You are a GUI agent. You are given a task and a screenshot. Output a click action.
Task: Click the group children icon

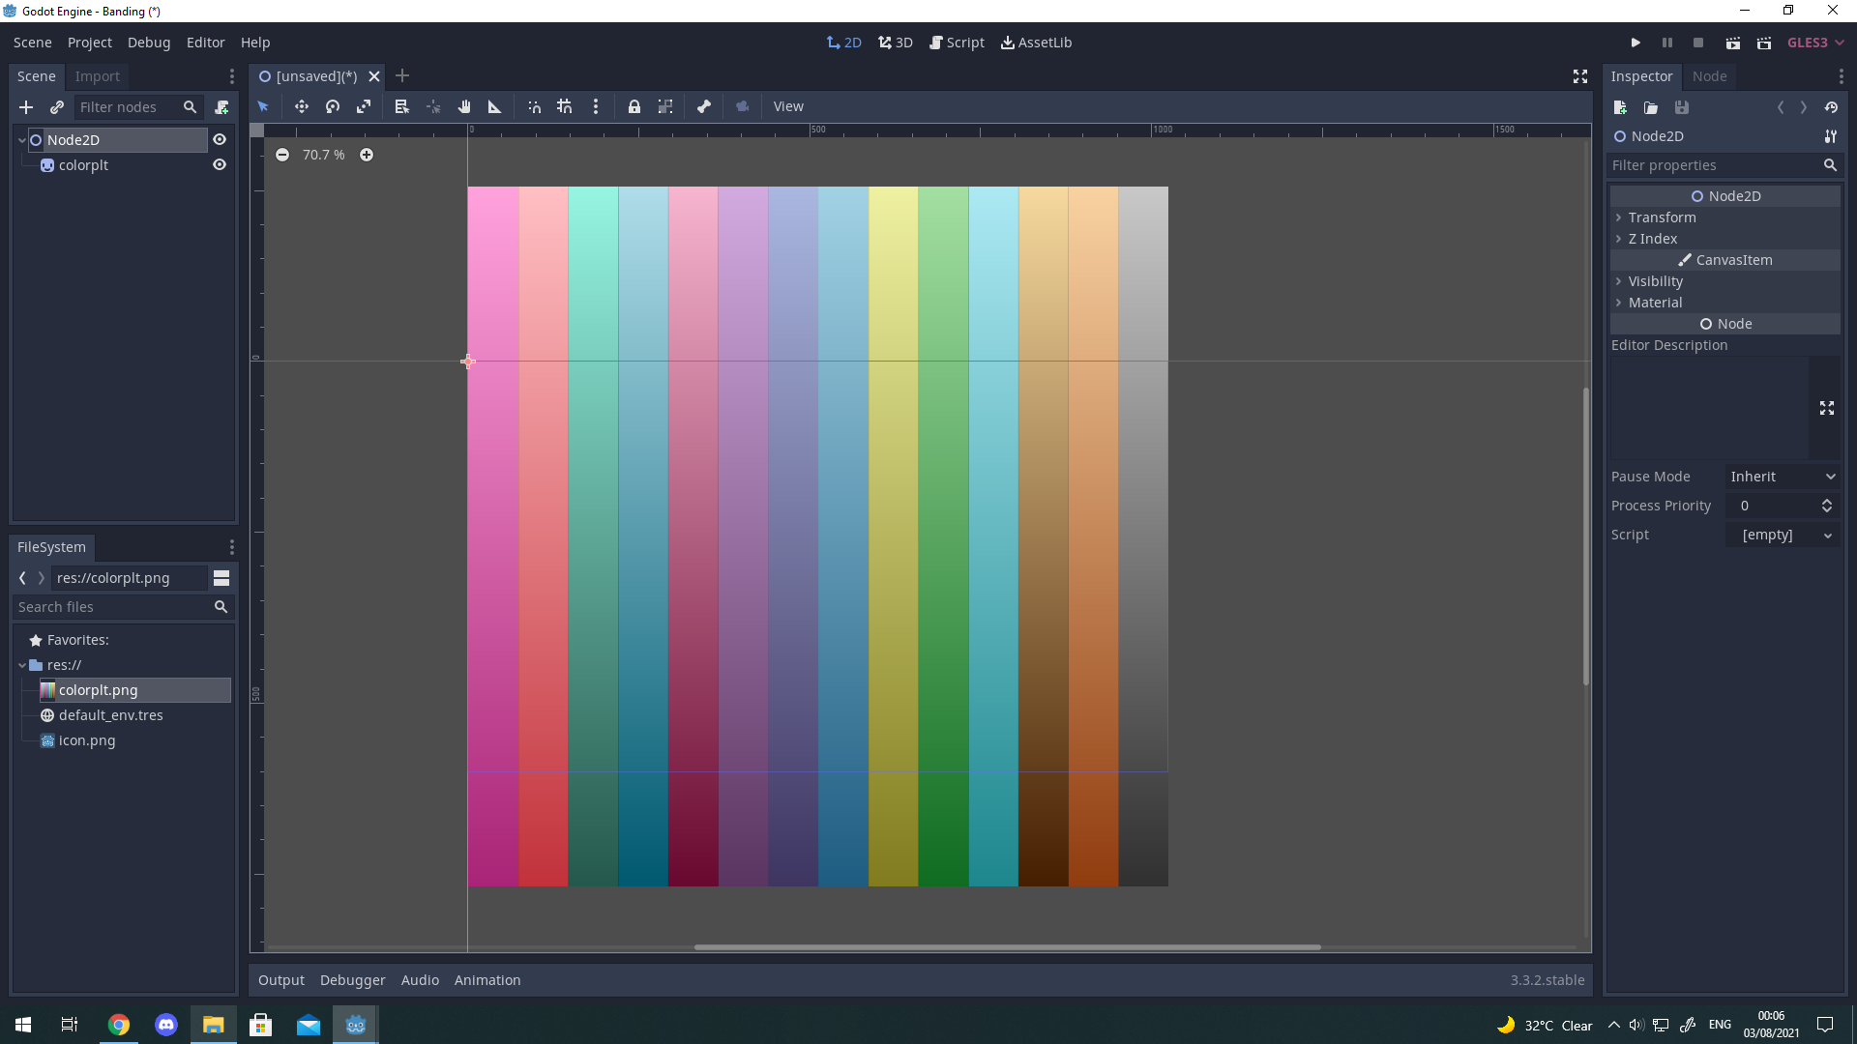665,106
